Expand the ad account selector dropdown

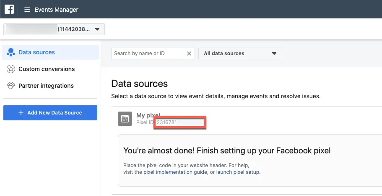click(x=97, y=29)
